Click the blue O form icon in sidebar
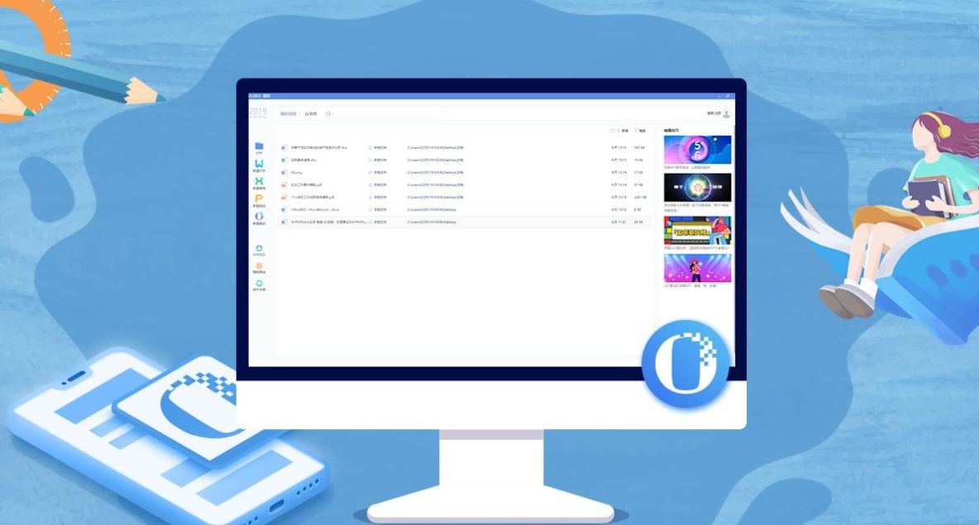This screenshot has width=979, height=525. [259, 217]
